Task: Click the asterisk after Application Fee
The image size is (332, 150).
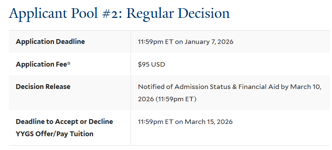Action: point(69,64)
